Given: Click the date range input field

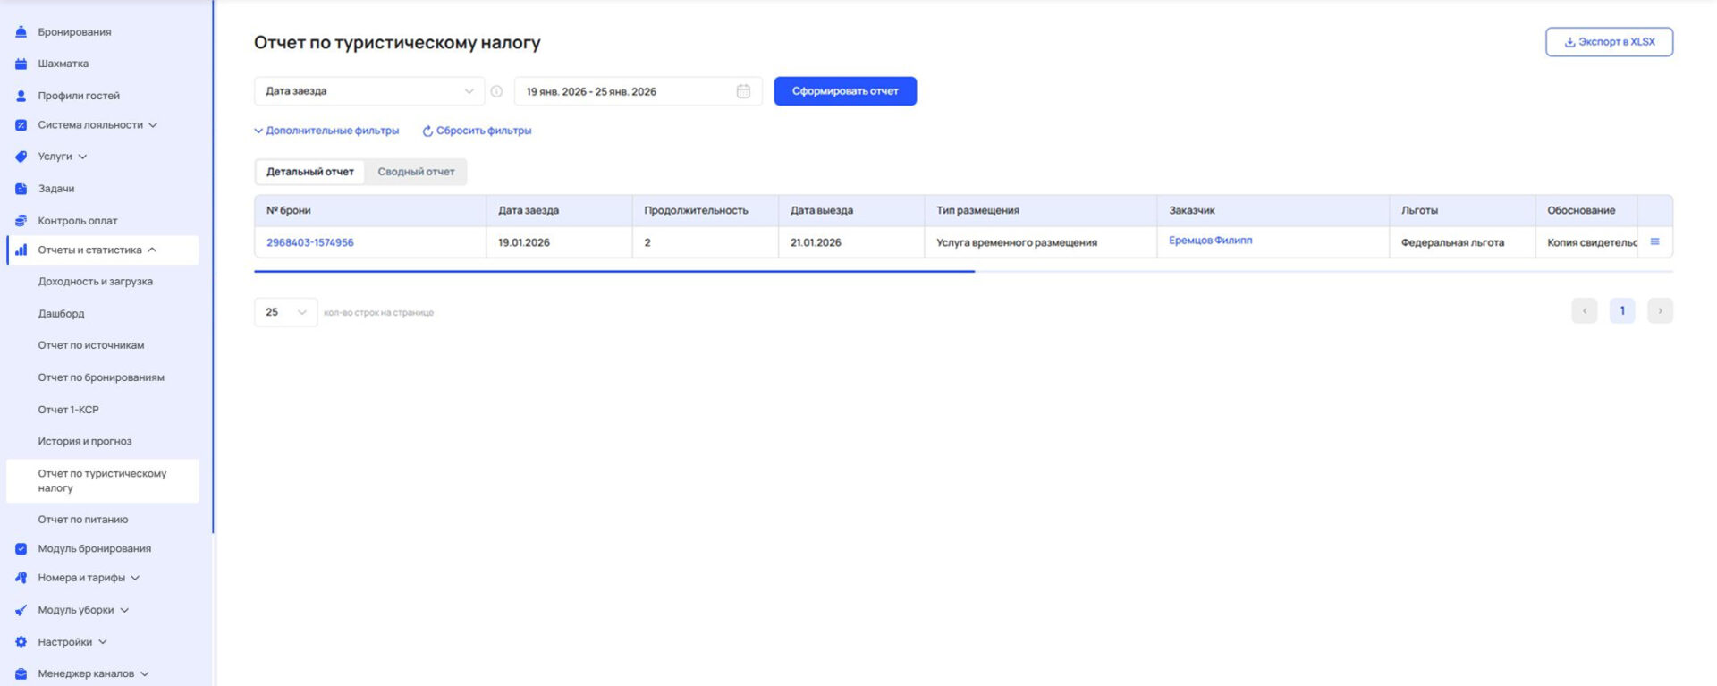Looking at the screenshot, I should (x=626, y=91).
